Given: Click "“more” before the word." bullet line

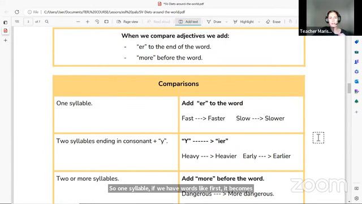Looking at the screenshot, I should coord(169,58).
